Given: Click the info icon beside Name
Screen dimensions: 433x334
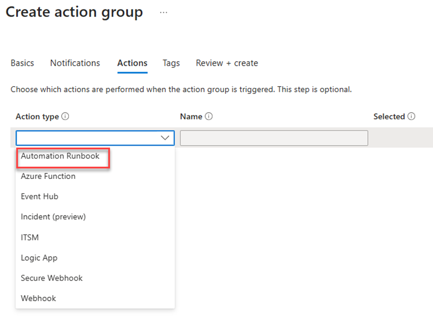Looking at the screenshot, I should coord(209,116).
